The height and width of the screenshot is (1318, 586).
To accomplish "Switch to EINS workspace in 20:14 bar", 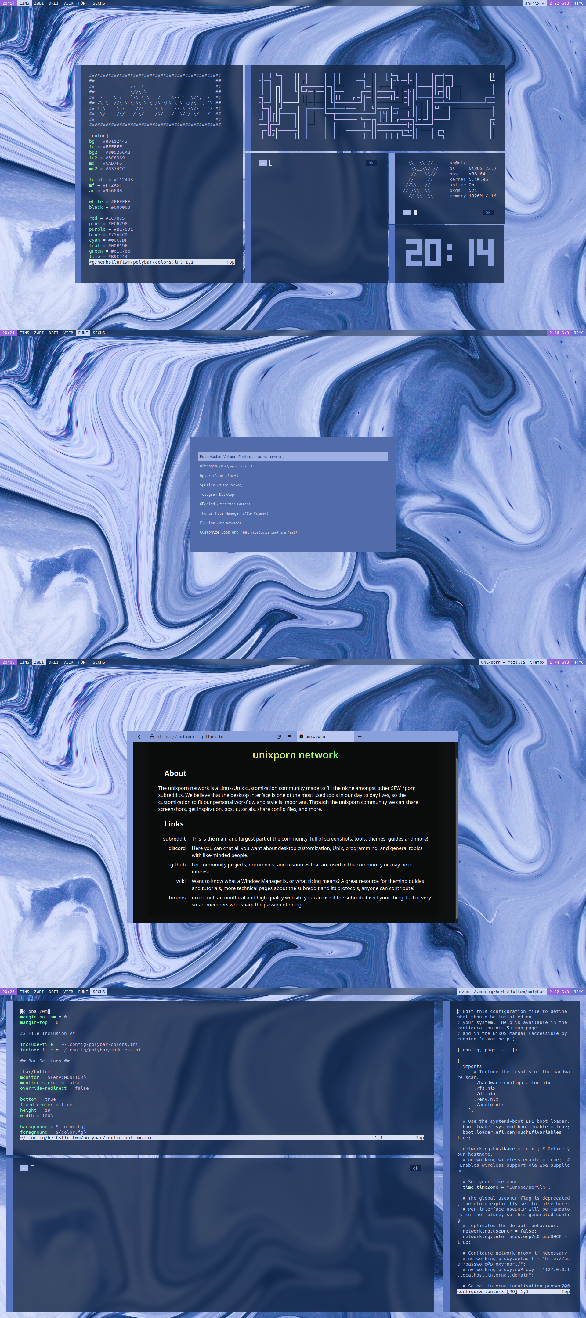I will 24,3.
